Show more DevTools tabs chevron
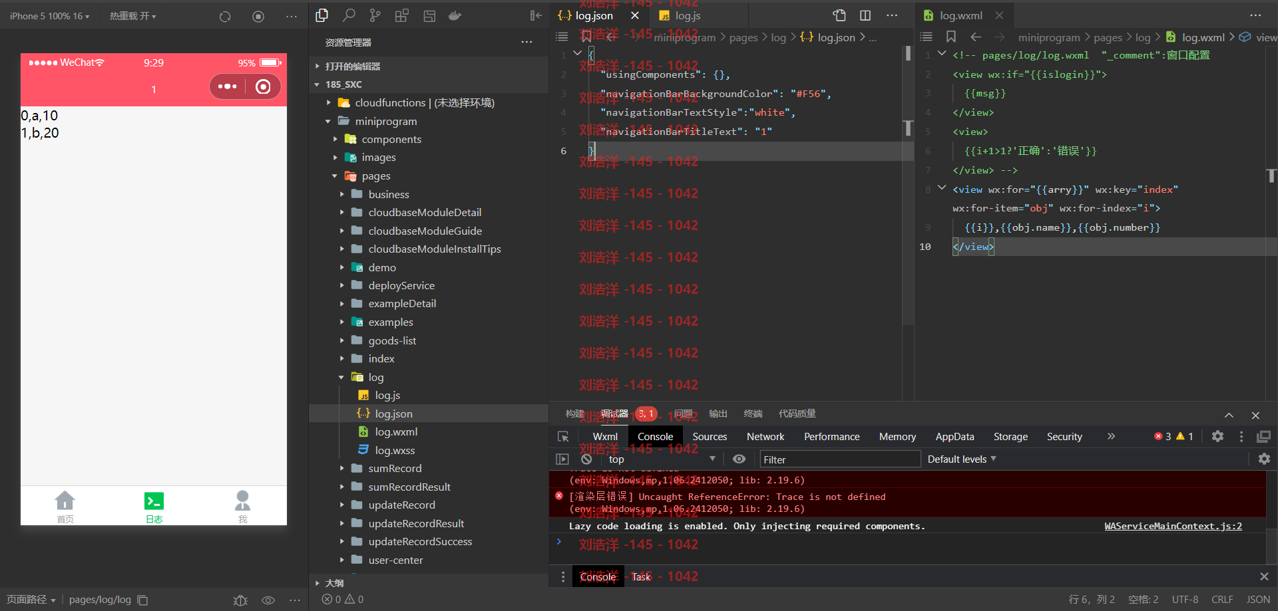Image resolution: width=1278 pixels, height=611 pixels. point(1111,436)
